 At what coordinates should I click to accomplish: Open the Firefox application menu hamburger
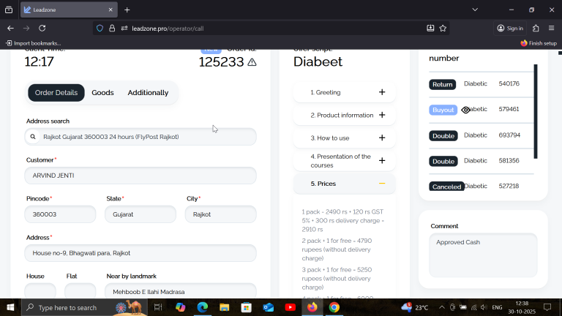[x=551, y=29]
